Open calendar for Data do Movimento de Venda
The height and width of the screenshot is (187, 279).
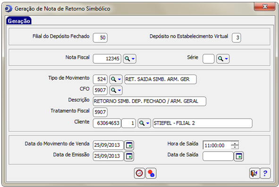(129, 145)
